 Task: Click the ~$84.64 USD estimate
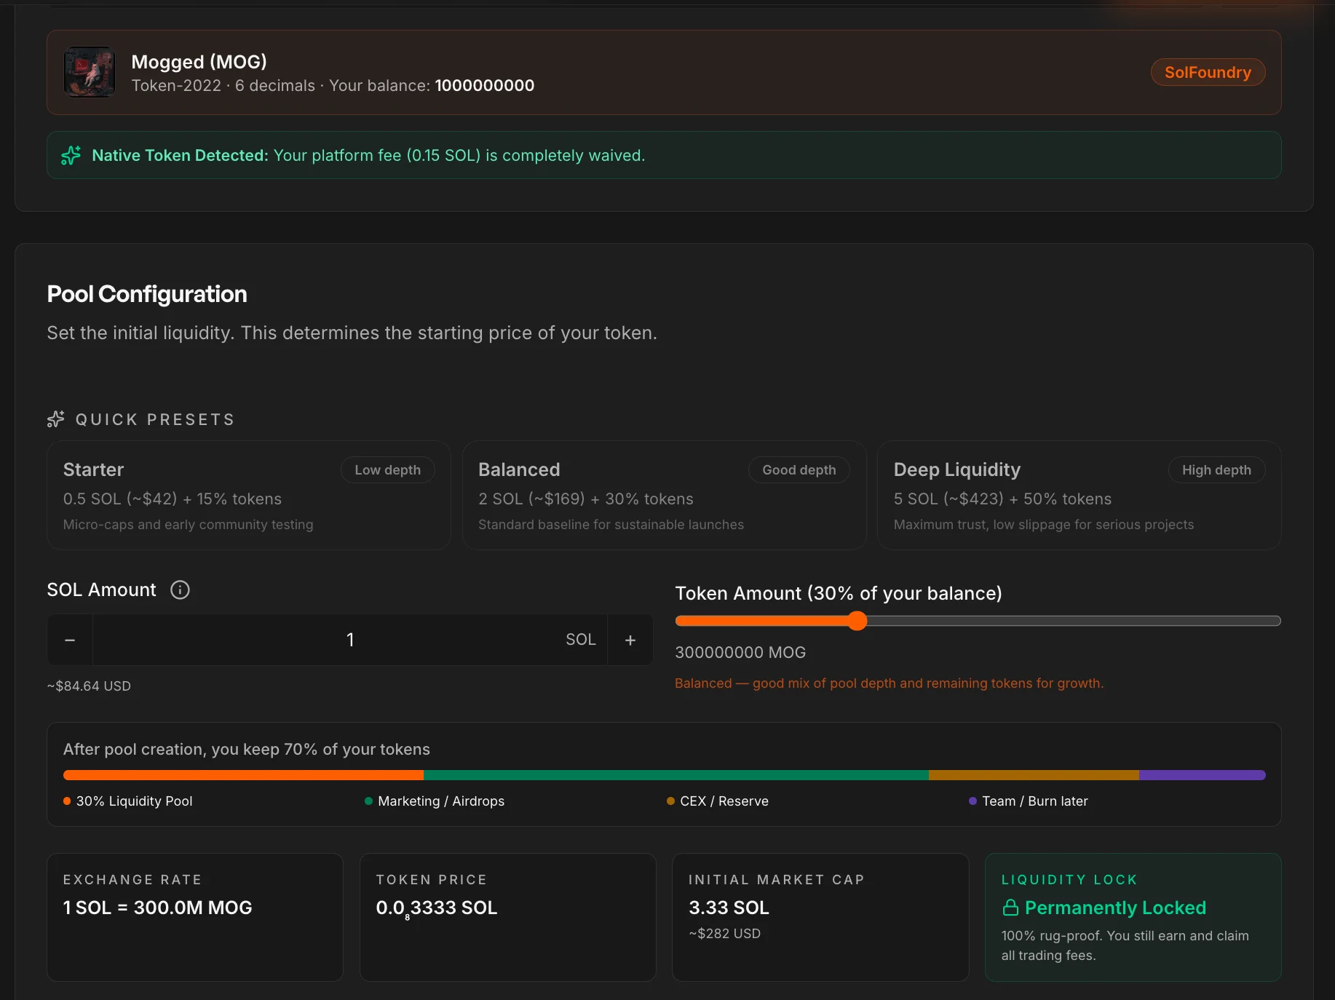89,686
